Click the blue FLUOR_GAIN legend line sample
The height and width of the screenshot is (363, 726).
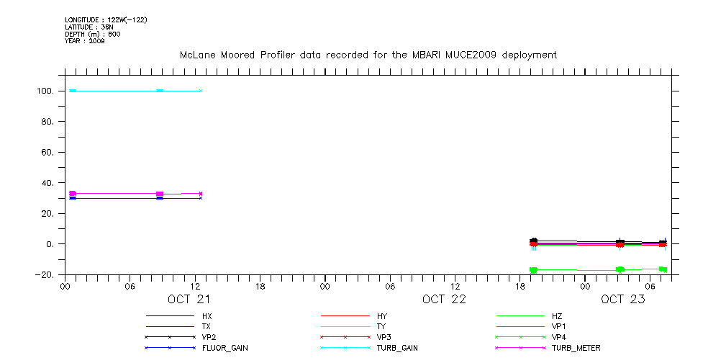point(170,348)
